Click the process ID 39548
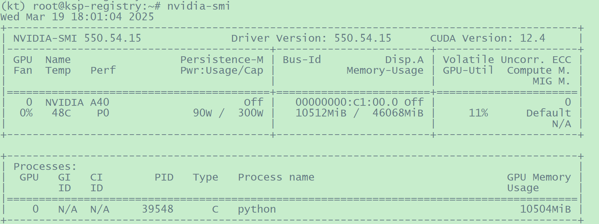 pos(158,209)
